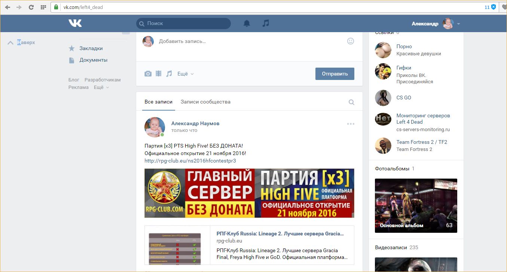The height and width of the screenshot is (272, 507).
Task: Open the browser apps grid icon
Action: tap(43, 7)
